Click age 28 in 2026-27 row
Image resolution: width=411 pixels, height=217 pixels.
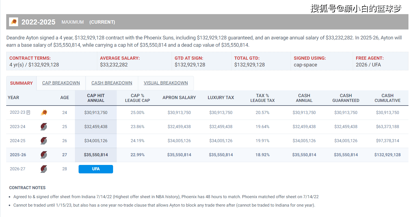click(65, 169)
